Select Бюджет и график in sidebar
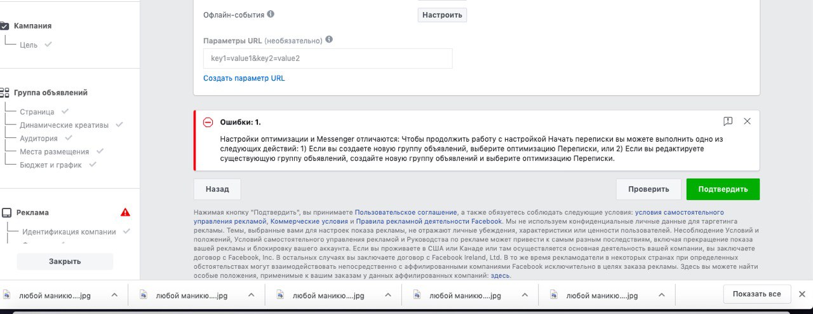813x314 pixels. click(x=51, y=165)
